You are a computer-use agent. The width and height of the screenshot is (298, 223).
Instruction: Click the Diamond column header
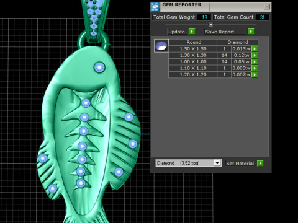[x=237, y=42]
